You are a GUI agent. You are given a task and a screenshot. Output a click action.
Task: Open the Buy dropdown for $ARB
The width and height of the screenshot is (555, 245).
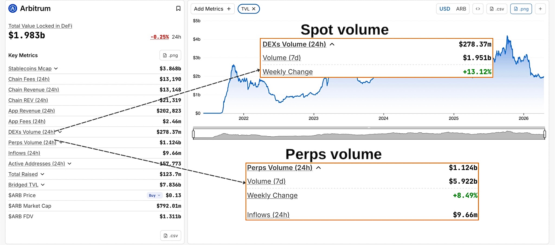click(x=154, y=195)
